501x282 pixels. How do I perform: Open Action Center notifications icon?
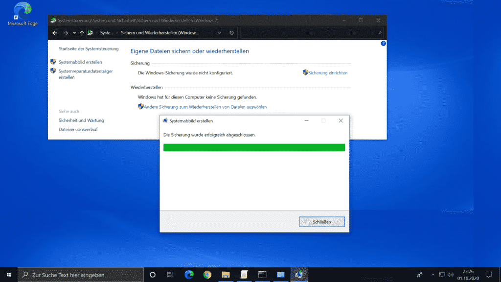tap(489, 275)
